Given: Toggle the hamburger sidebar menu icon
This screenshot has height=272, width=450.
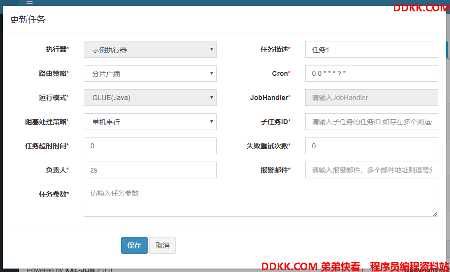Looking at the screenshot, I should pos(30,2).
